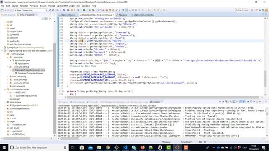This screenshot has width=269, height=151.
Task: Select data.sql in resources
Action: pos(16,99)
